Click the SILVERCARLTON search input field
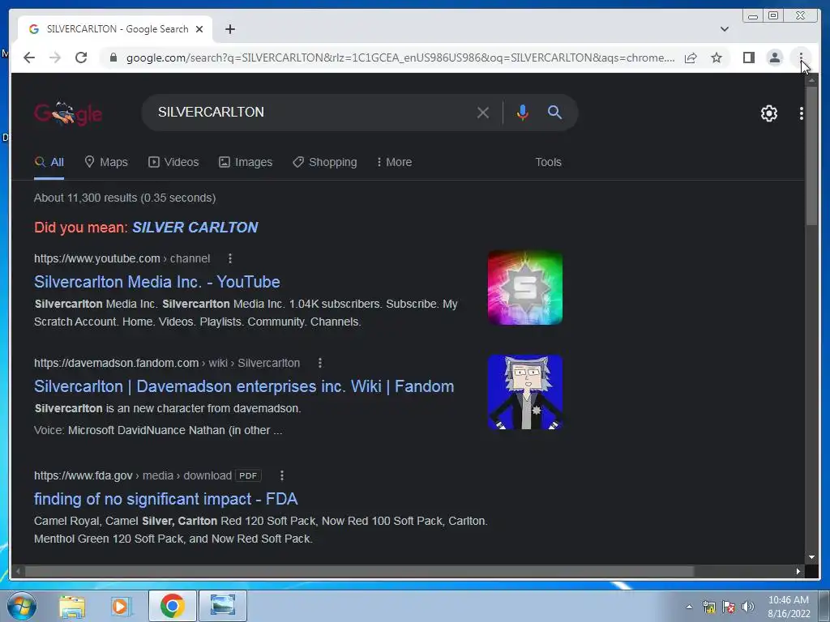Image resolution: width=830 pixels, height=622 pixels. [312, 112]
